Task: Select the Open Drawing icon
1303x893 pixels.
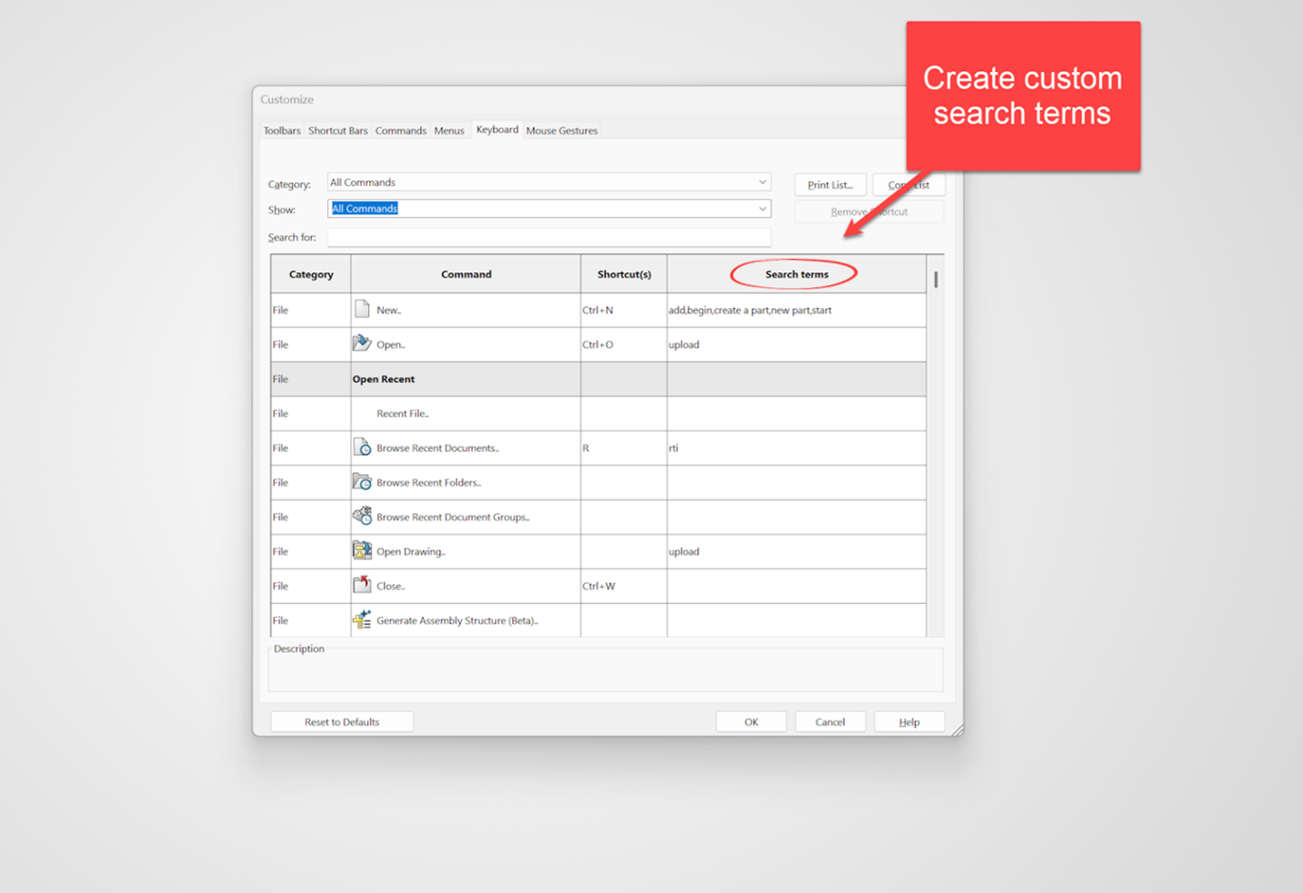Action: [362, 551]
